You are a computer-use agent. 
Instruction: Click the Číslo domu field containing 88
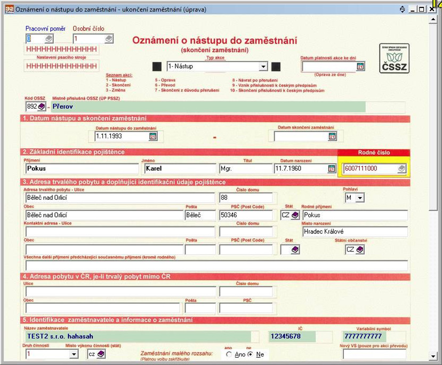point(246,198)
